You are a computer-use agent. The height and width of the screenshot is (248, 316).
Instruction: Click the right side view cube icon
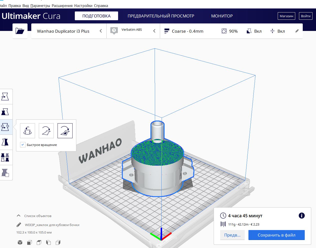point(58,243)
